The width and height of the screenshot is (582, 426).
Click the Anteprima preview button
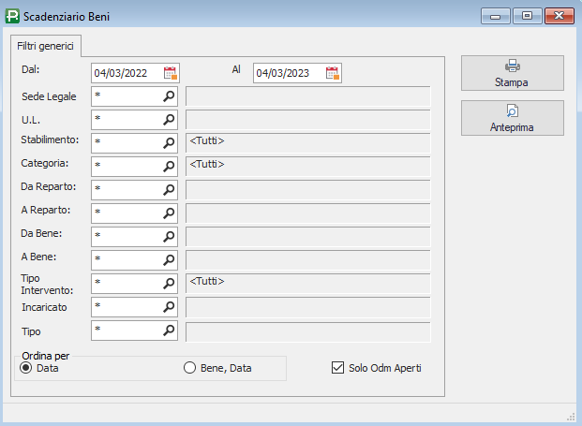[x=513, y=118]
